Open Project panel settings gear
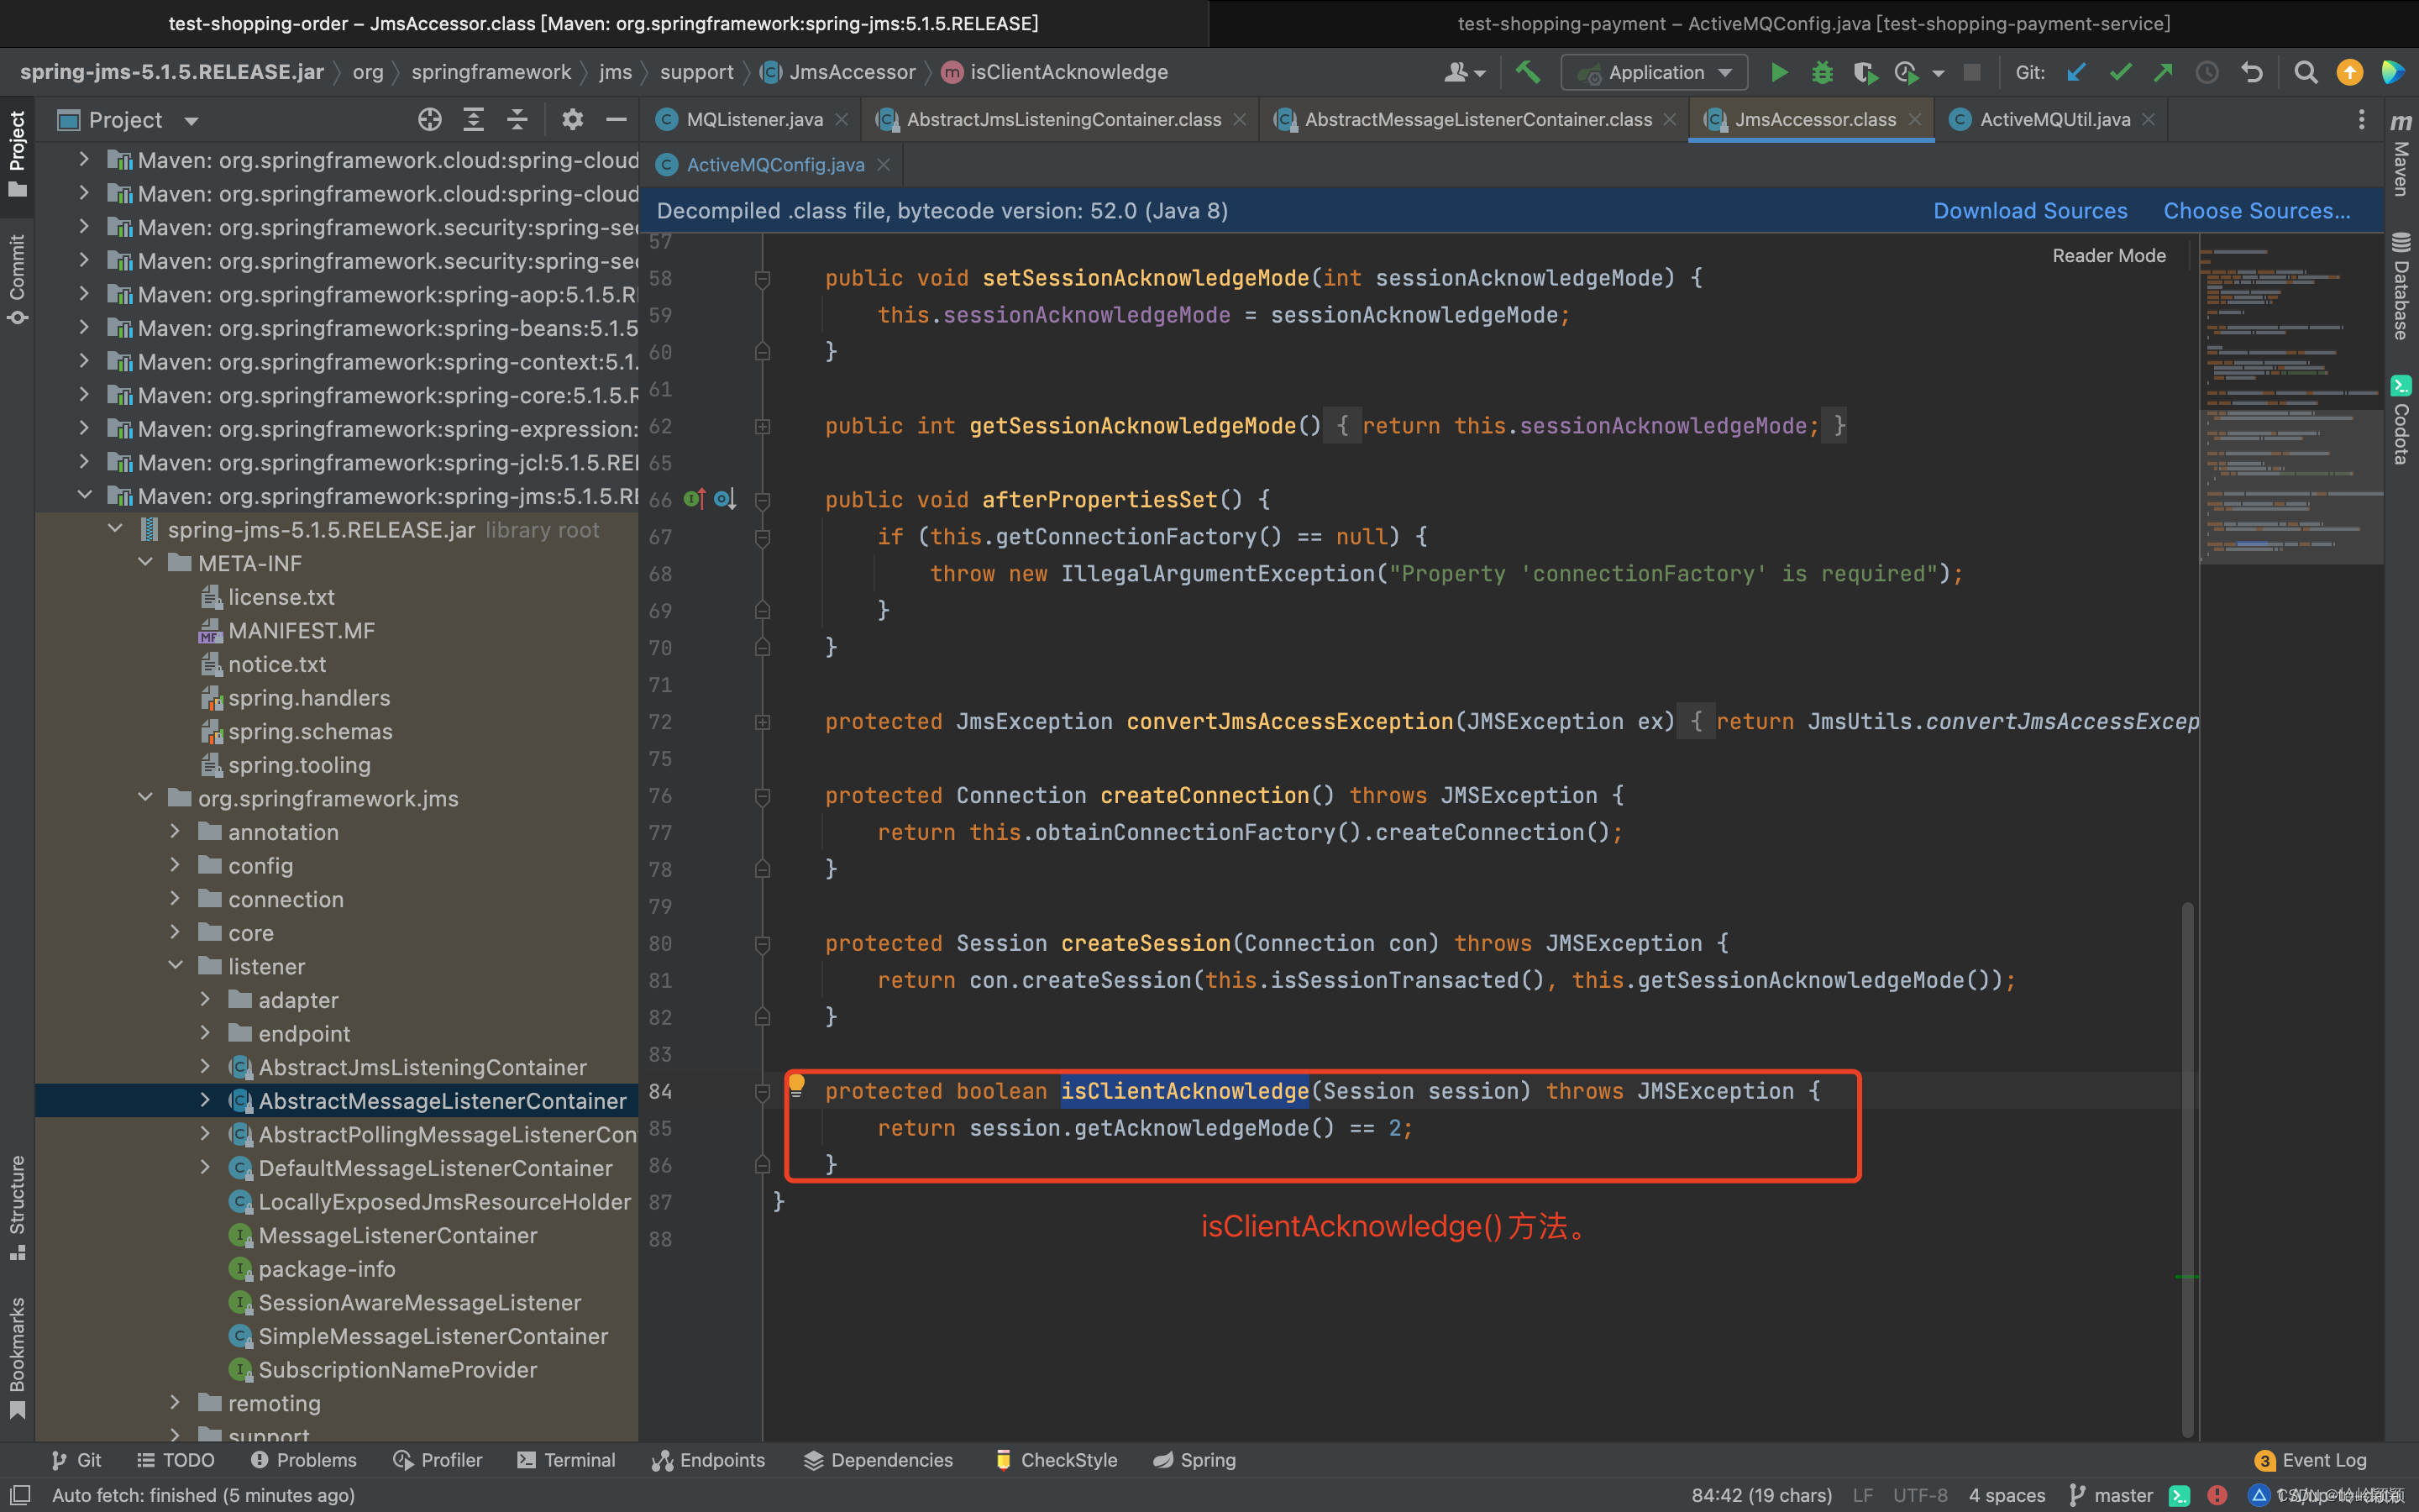Image resolution: width=2419 pixels, height=1512 pixels. [572, 120]
